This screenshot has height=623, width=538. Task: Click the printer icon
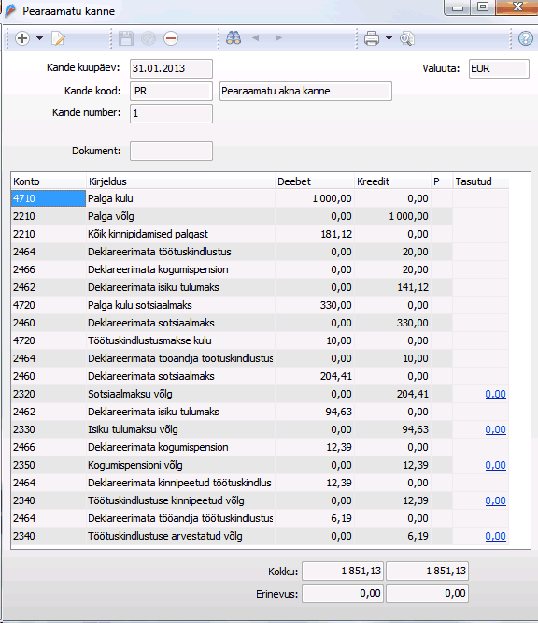(372, 38)
